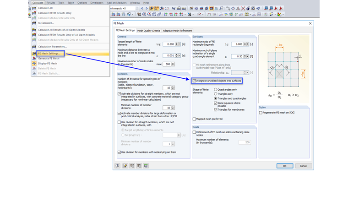Click Cancel in the FE Mesh dialog
The height and width of the screenshot is (201, 348).
click(304, 166)
